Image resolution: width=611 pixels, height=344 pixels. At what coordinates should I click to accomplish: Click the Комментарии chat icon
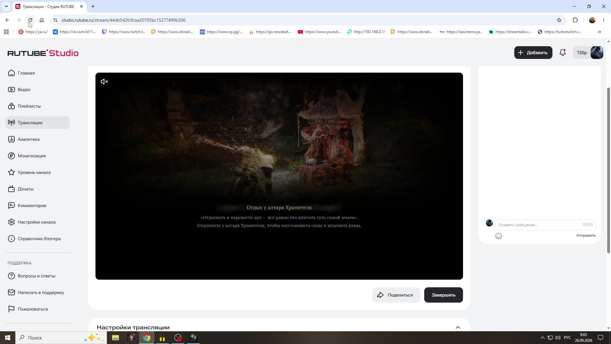pyautogui.click(x=11, y=205)
